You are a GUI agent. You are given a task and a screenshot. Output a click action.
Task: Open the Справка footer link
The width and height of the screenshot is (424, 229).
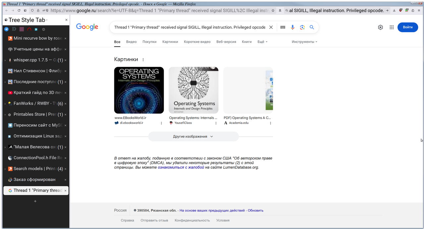128,220
